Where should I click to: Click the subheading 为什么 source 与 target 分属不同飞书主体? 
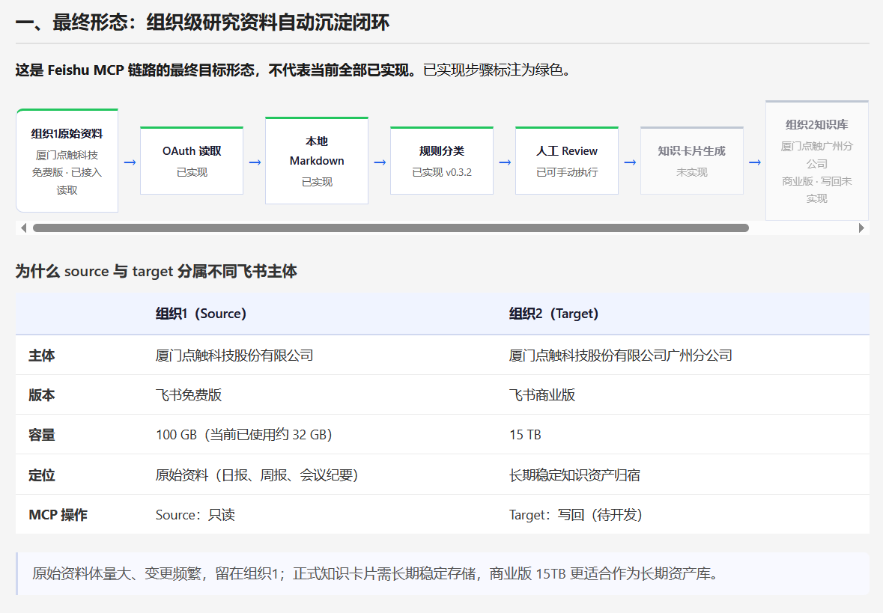point(156,271)
